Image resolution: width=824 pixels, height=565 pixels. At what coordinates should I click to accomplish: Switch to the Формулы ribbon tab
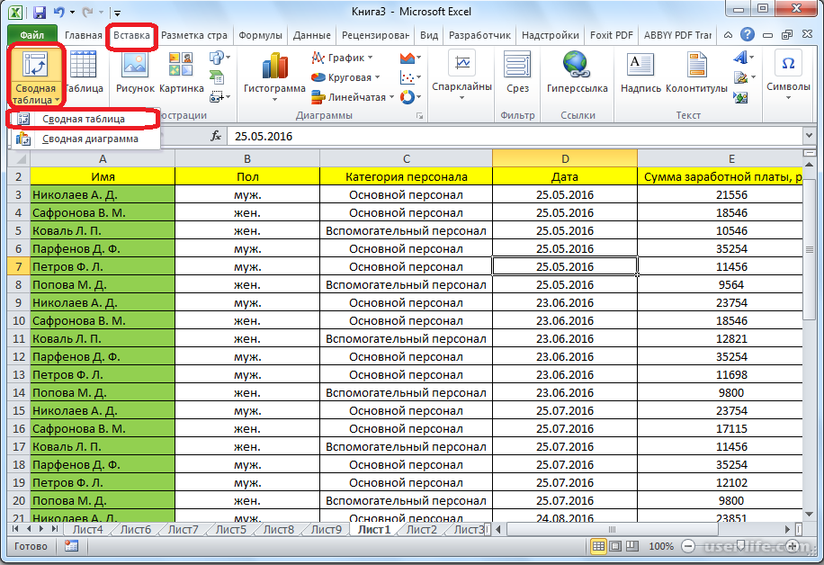point(260,35)
